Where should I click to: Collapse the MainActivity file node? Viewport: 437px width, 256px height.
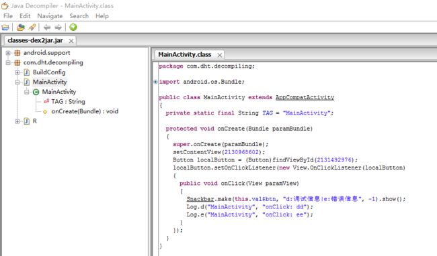[x=17, y=82]
